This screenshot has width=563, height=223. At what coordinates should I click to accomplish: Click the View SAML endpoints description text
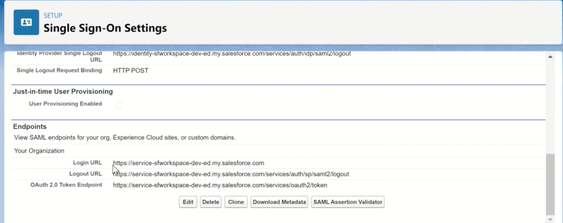(x=125, y=138)
